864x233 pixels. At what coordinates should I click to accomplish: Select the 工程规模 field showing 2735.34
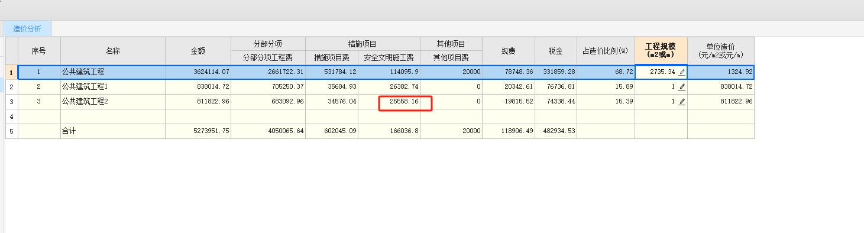(x=661, y=72)
